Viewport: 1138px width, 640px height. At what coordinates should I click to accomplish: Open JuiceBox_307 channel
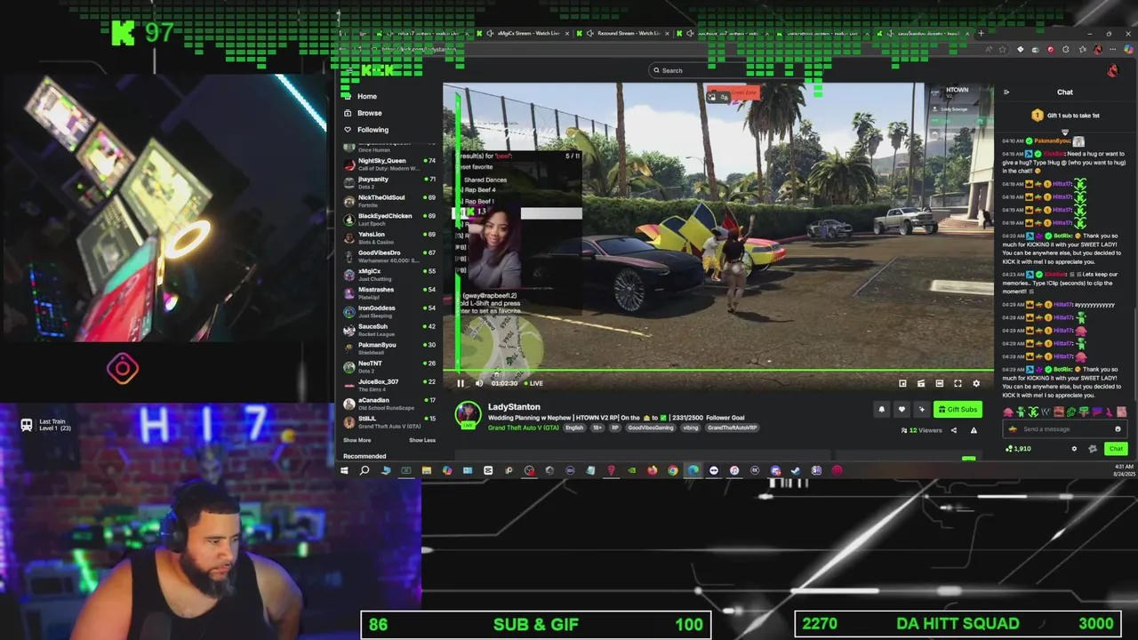(x=389, y=385)
